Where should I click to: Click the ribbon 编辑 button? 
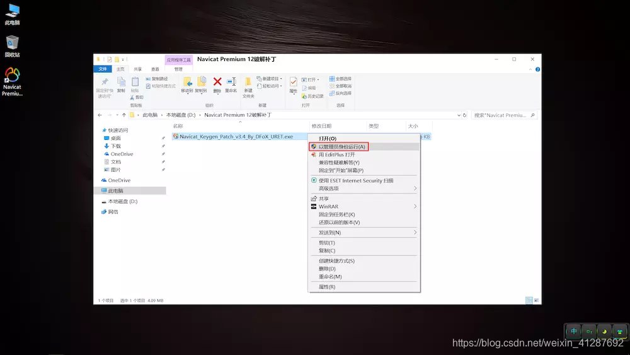click(x=309, y=88)
